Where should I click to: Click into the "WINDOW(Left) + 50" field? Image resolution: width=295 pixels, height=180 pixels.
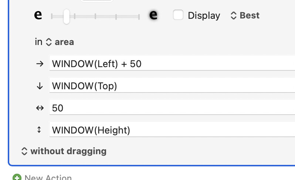pyautogui.click(x=172, y=63)
